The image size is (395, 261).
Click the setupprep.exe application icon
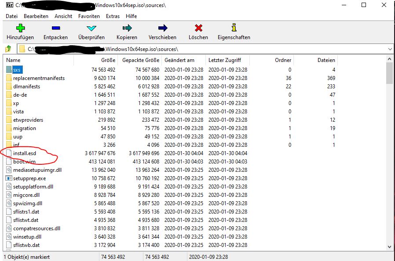(x=9, y=178)
